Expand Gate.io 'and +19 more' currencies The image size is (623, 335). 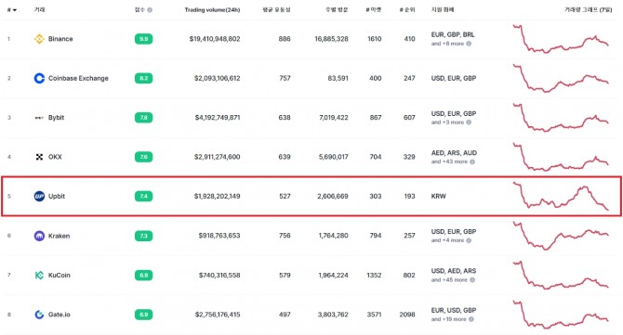(448, 319)
